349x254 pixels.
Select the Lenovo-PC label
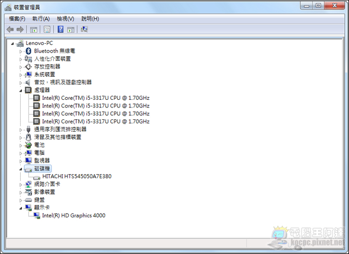39,43
